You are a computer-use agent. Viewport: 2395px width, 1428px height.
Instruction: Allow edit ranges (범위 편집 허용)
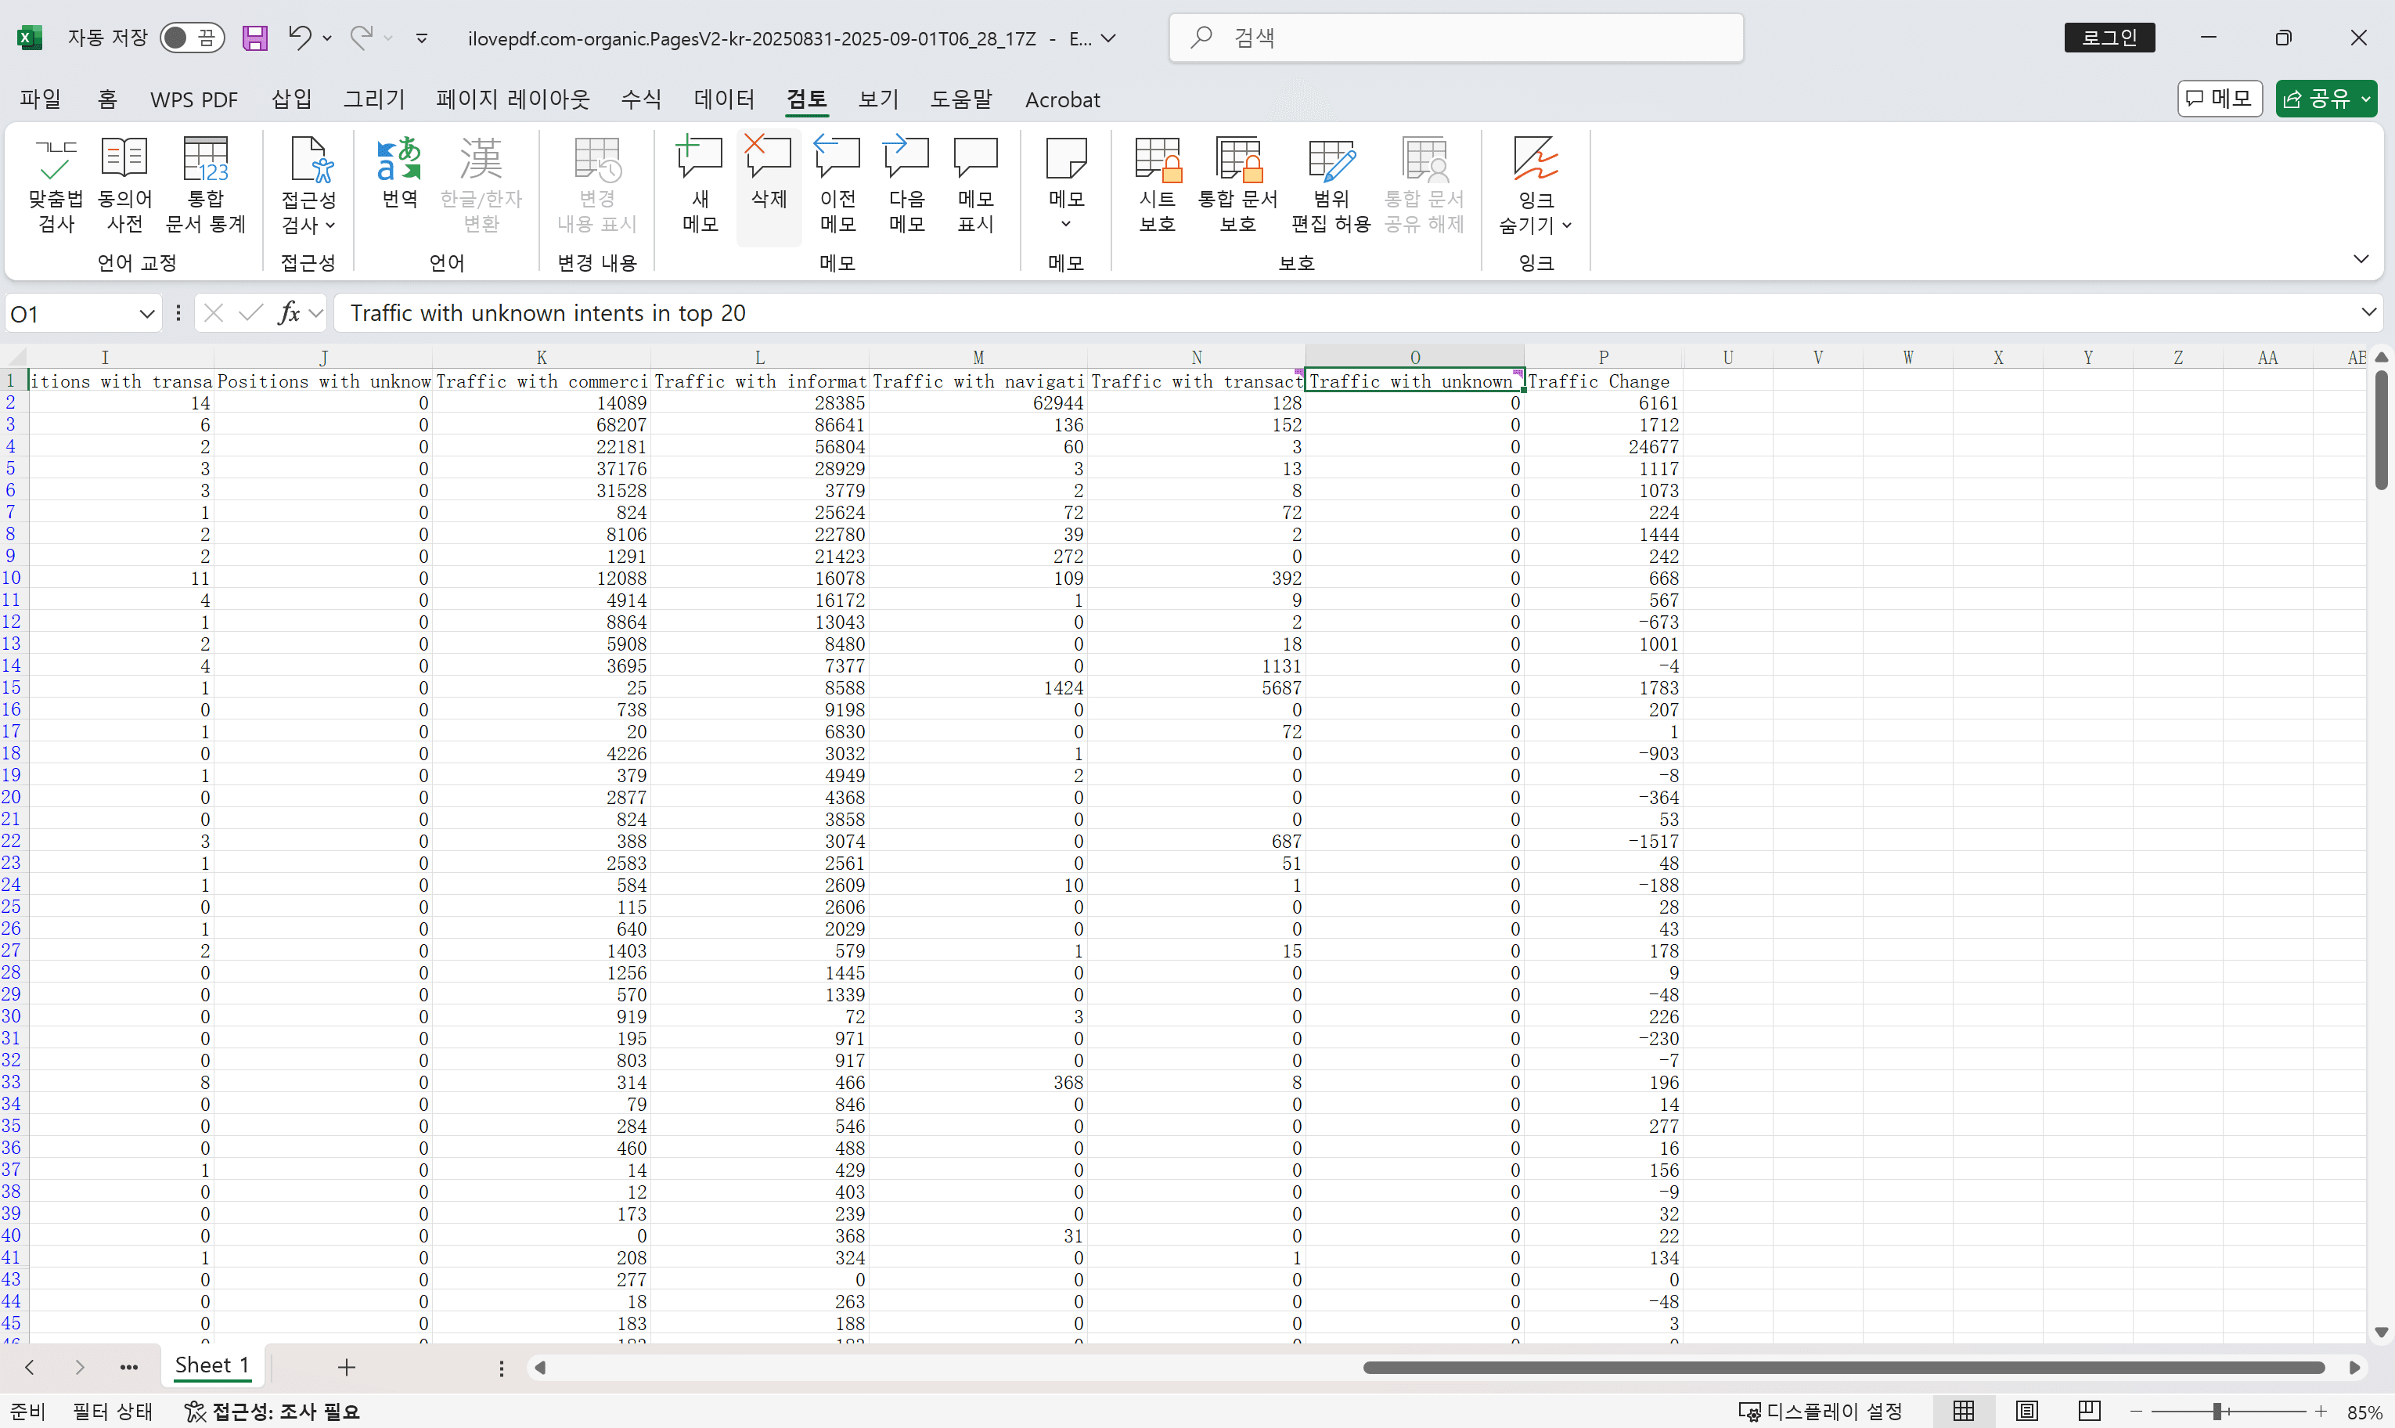click(x=1331, y=185)
